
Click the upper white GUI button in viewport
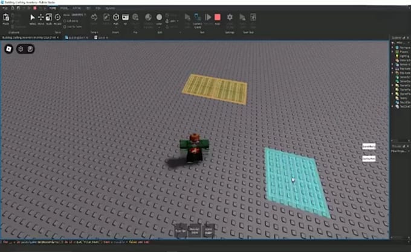pyautogui.click(x=369, y=146)
